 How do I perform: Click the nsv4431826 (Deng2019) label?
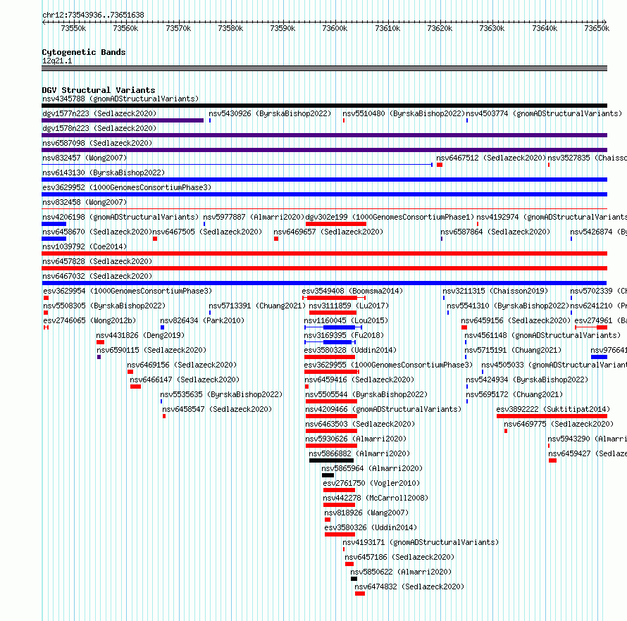(x=140, y=335)
